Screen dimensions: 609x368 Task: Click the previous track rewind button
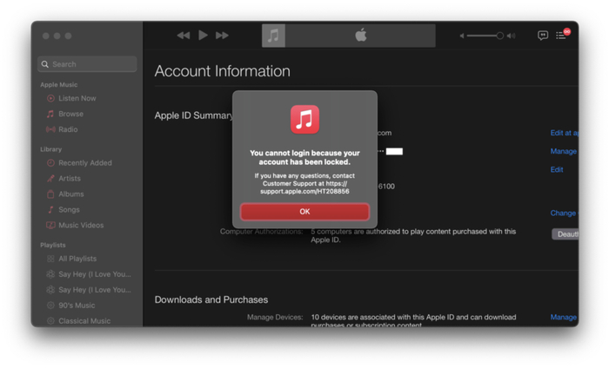click(184, 36)
